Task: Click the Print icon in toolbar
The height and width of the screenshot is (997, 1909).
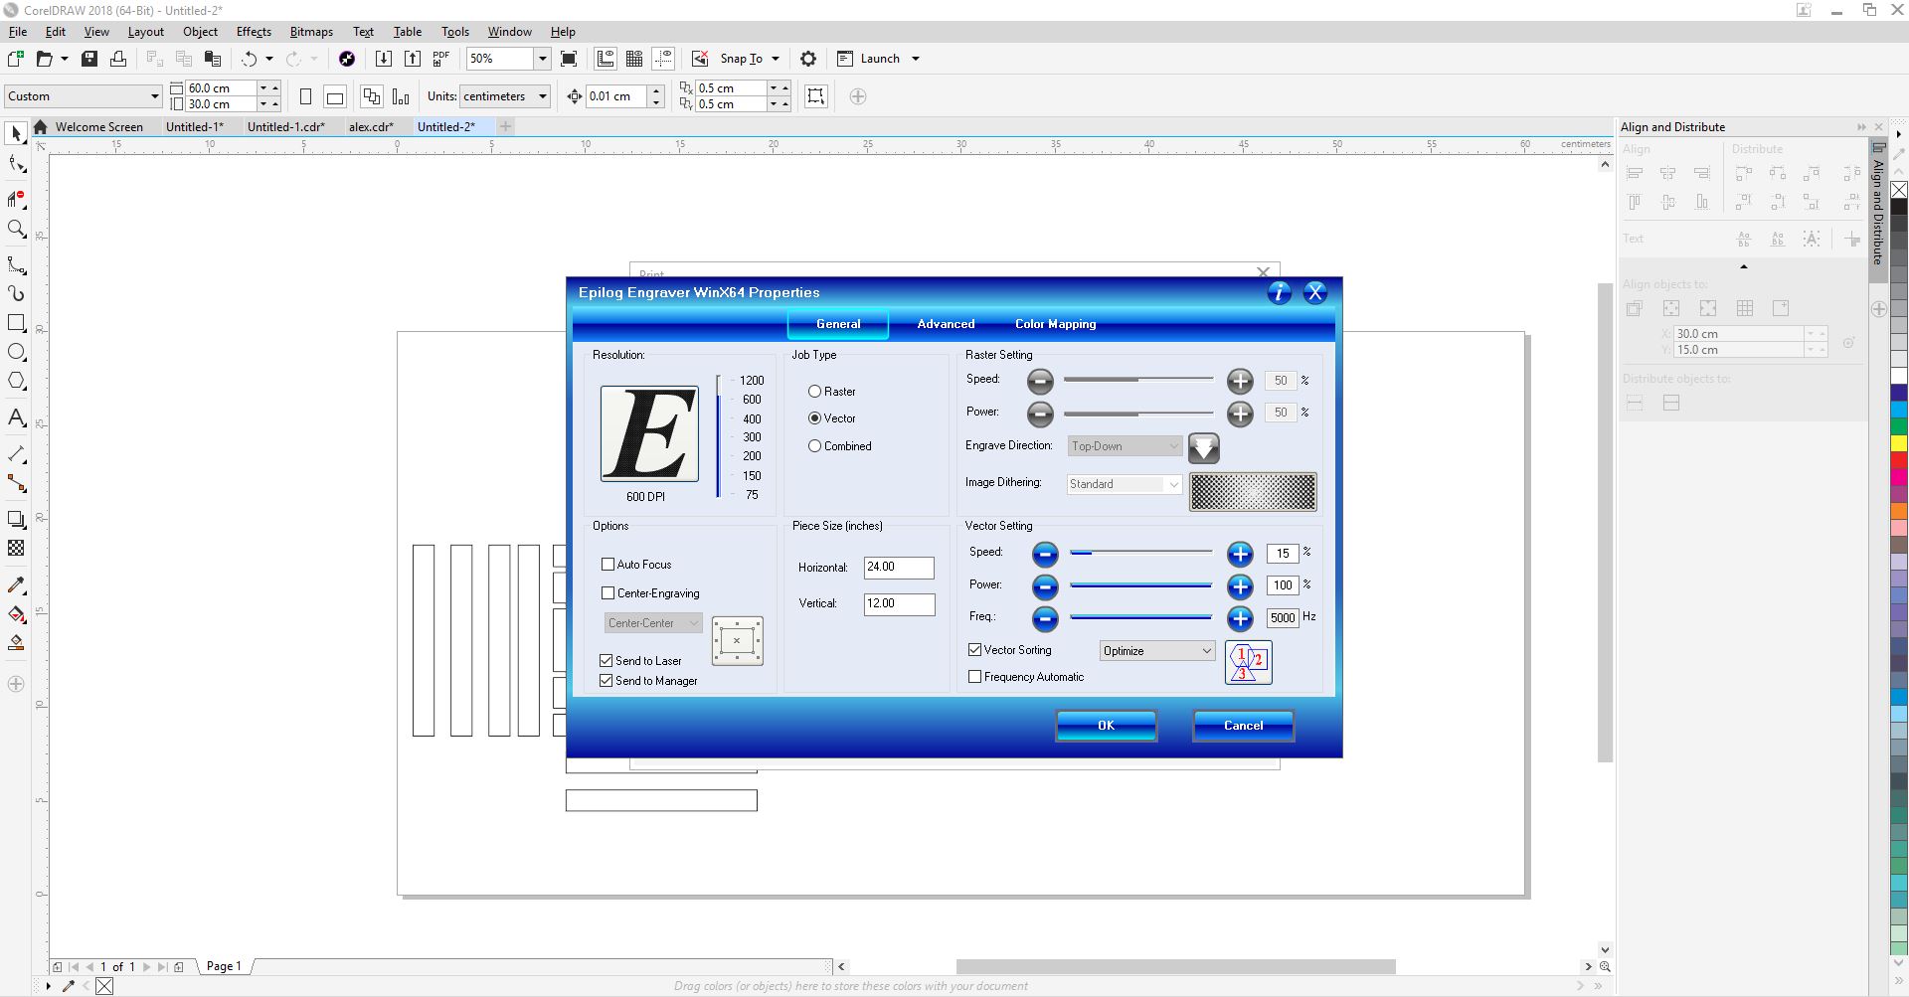Action: [118, 59]
